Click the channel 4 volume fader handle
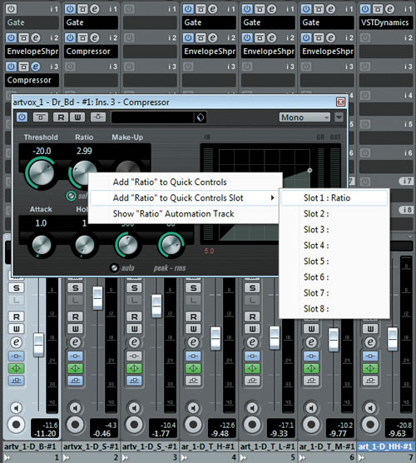416x463 pixels. pyautogui.click(x=215, y=338)
